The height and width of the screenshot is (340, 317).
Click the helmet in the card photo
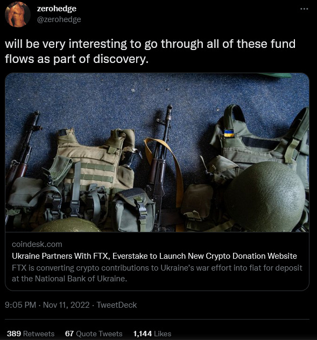265,196
